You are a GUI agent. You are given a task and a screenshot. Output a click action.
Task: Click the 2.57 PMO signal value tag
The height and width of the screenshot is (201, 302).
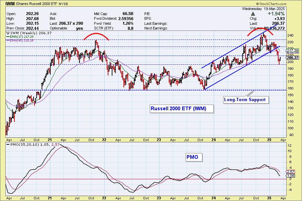click(x=291, y=172)
